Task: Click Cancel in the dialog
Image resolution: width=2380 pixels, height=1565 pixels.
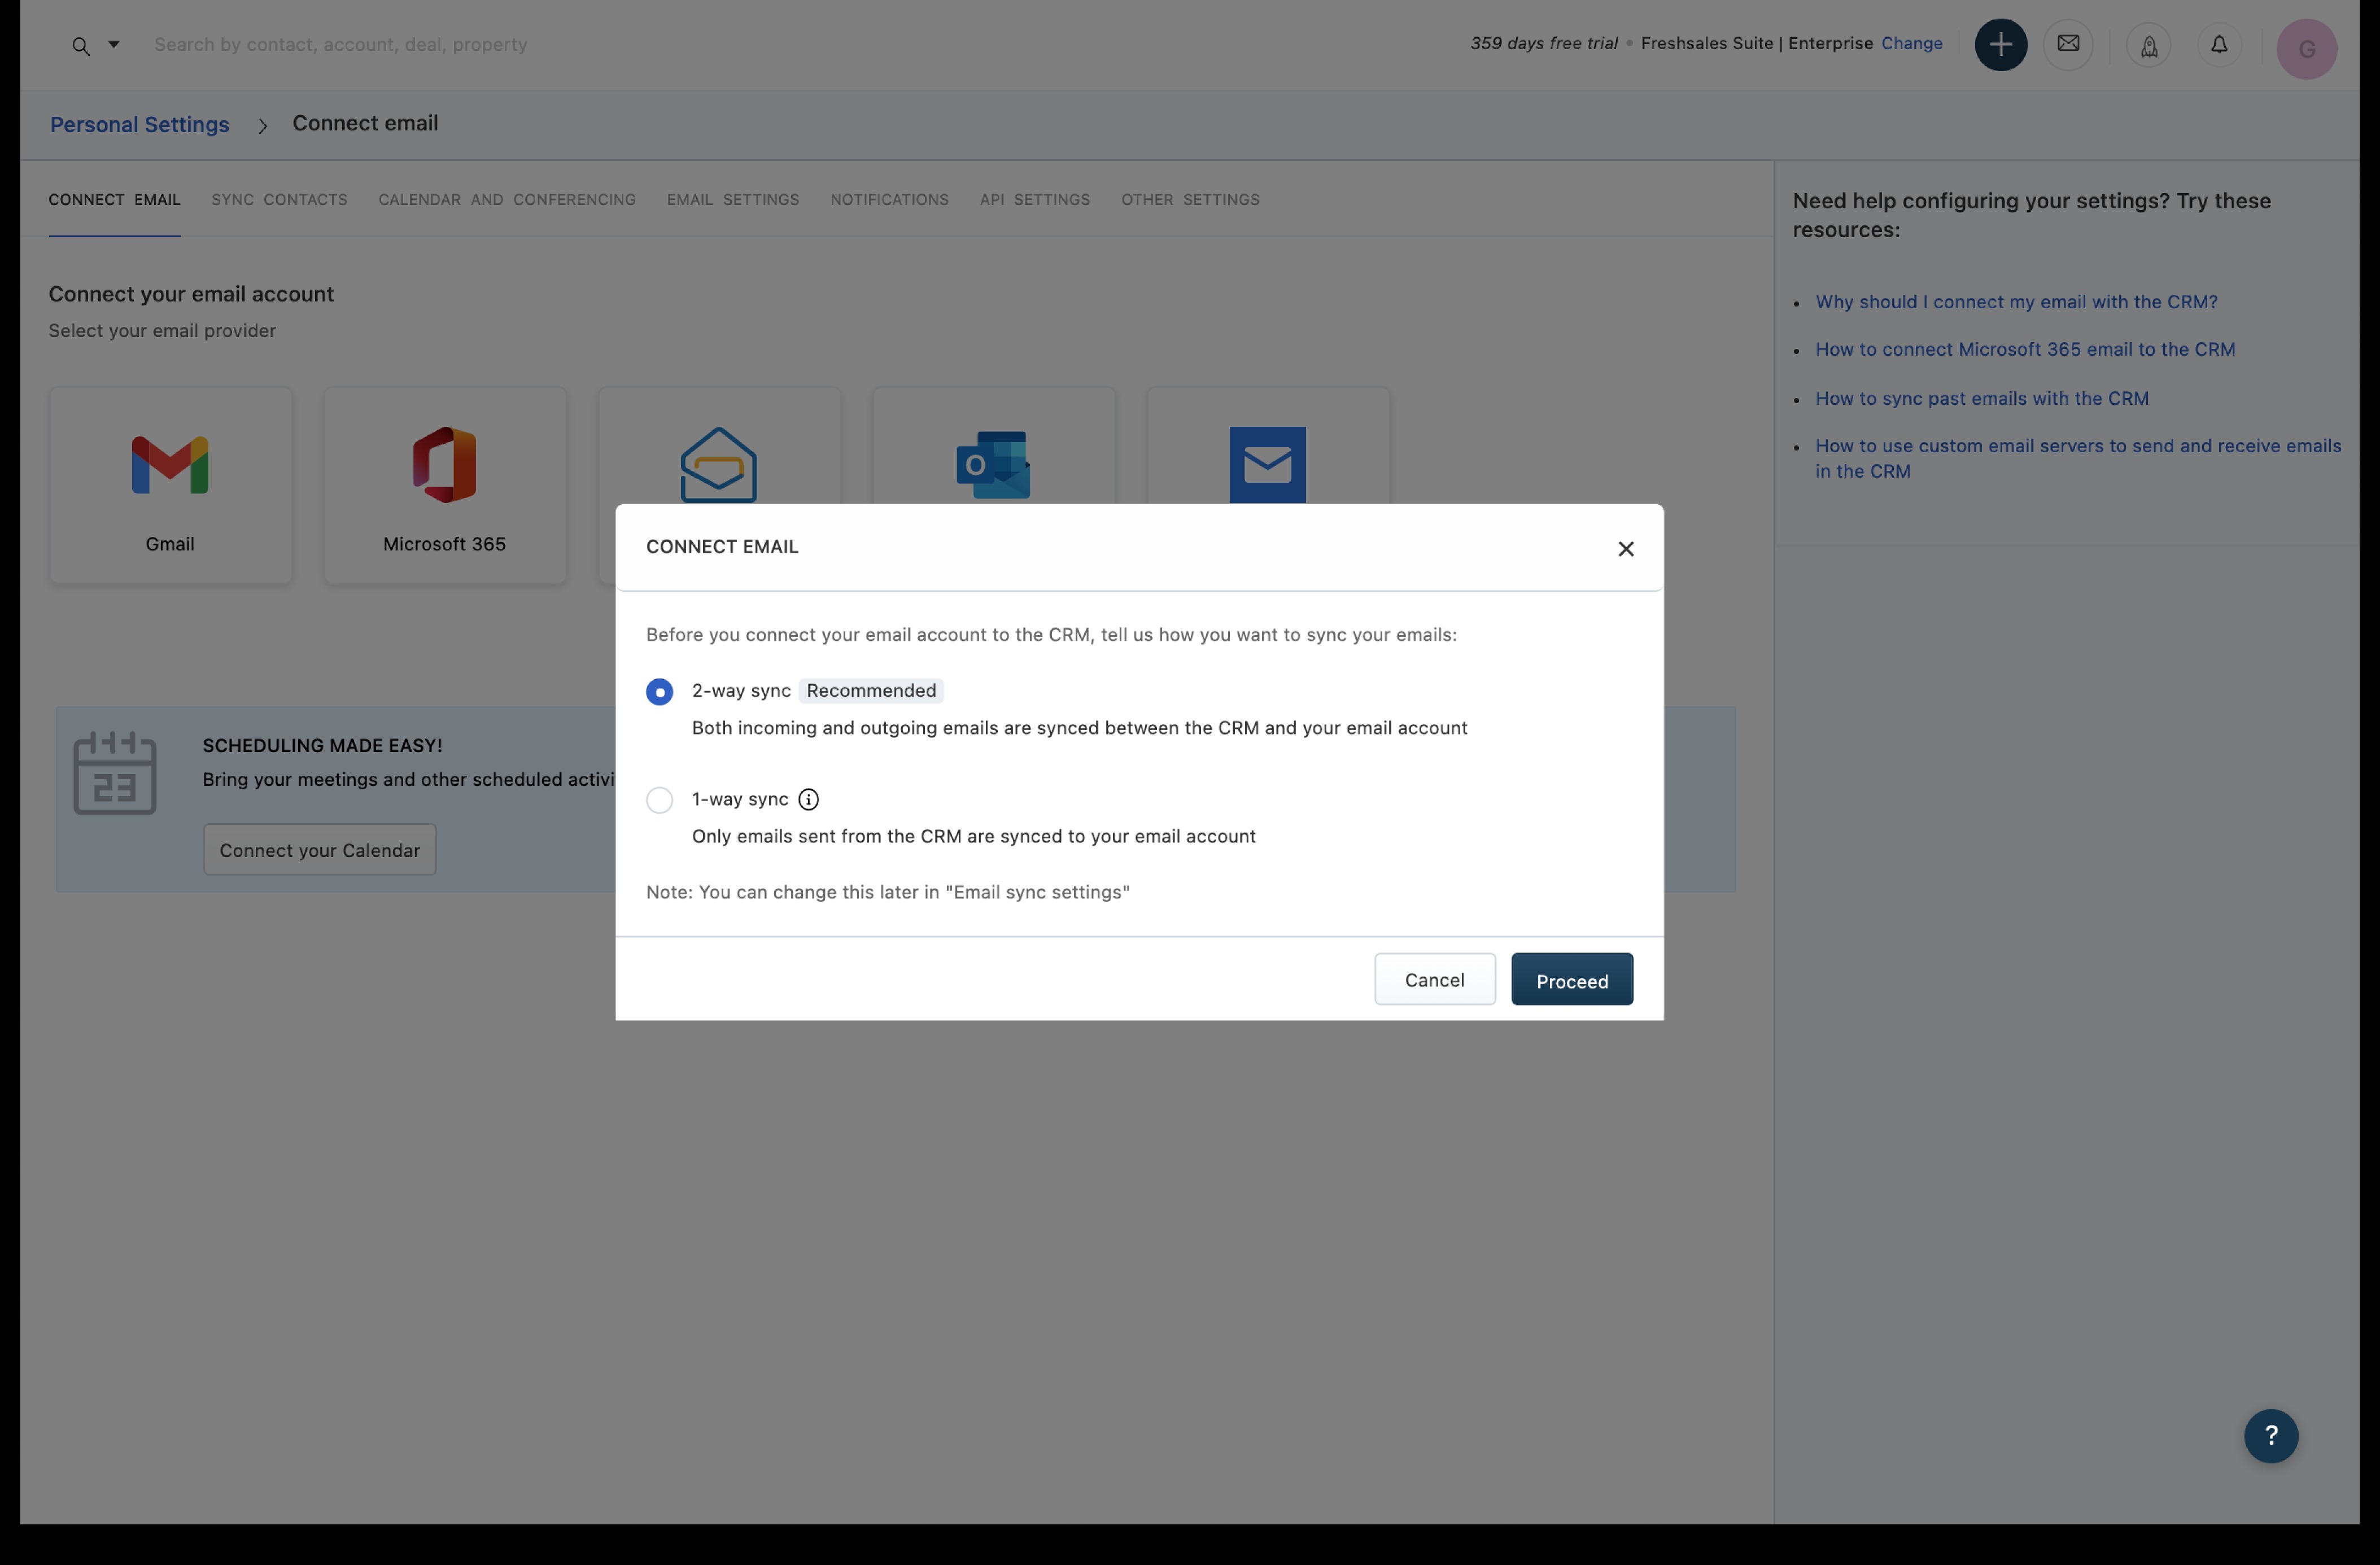Action: tap(1434, 980)
